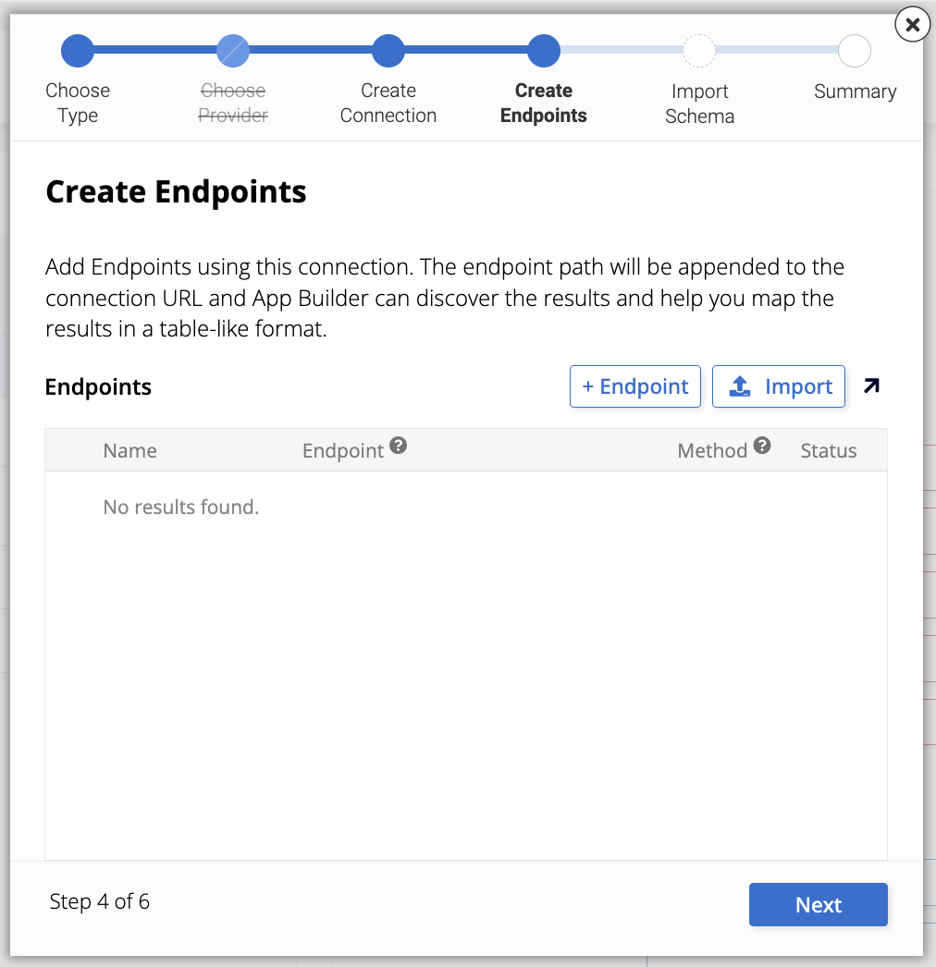This screenshot has width=936, height=967.
Task: Click Next to continue the wizard
Action: tap(818, 904)
